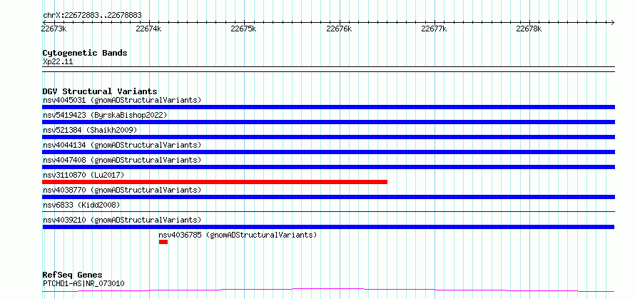Click the magenta PTCHD1-AS gene line
This screenshot has height=299, width=635.
328,290
